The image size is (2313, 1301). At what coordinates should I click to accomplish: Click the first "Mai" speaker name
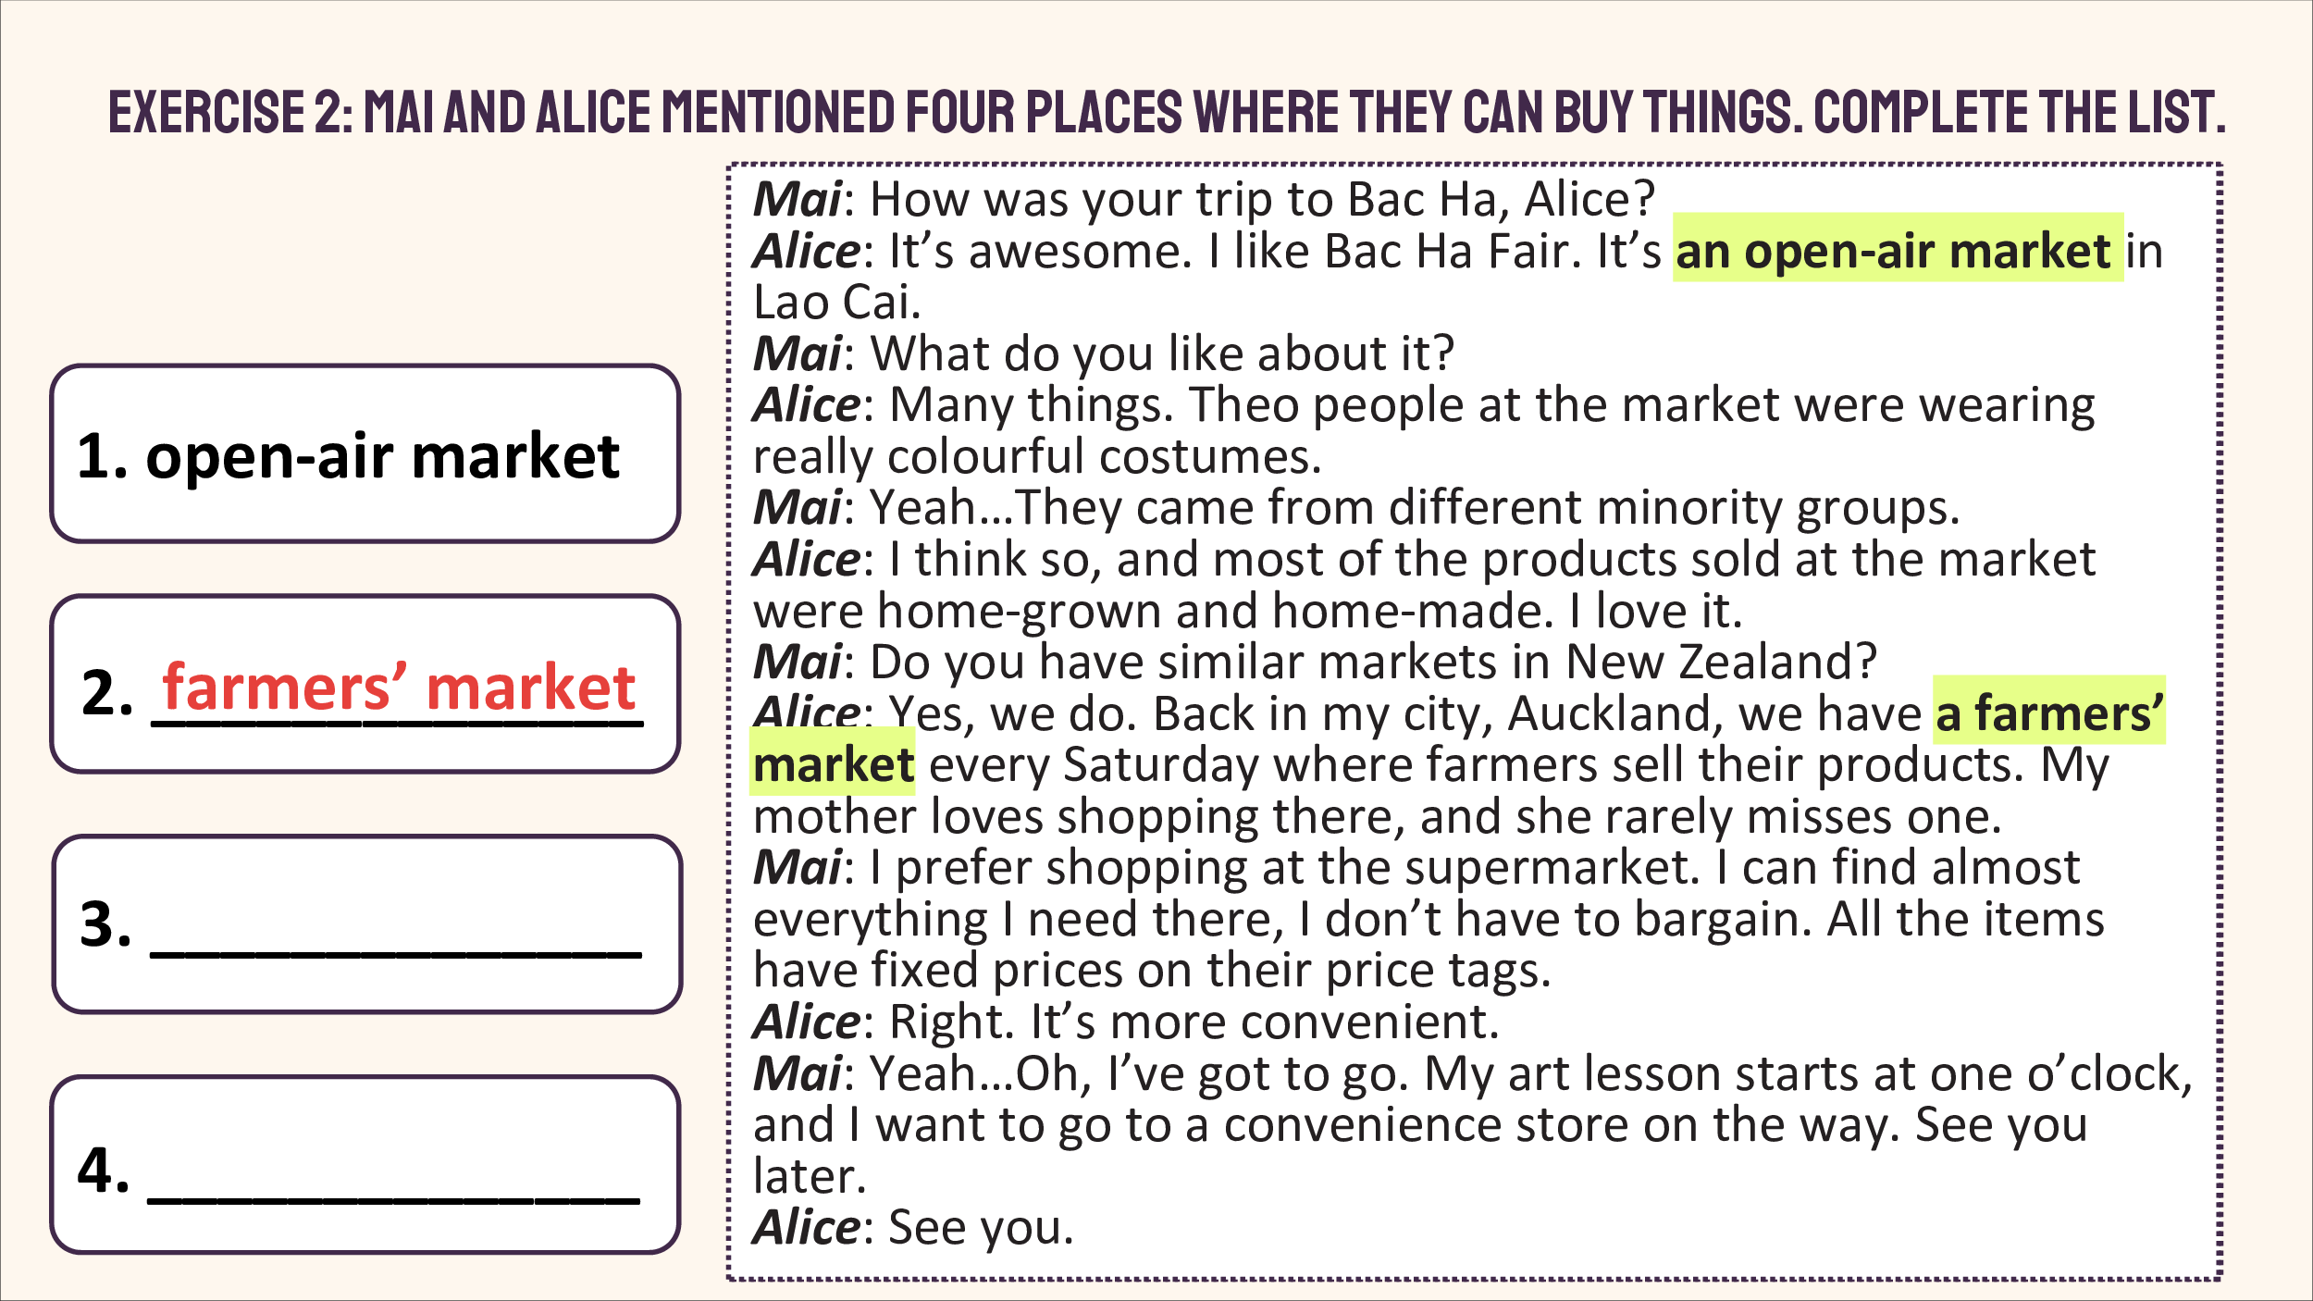[797, 199]
